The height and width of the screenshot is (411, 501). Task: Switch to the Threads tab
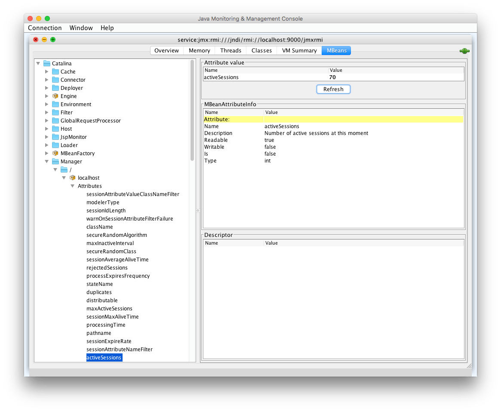(231, 50)
